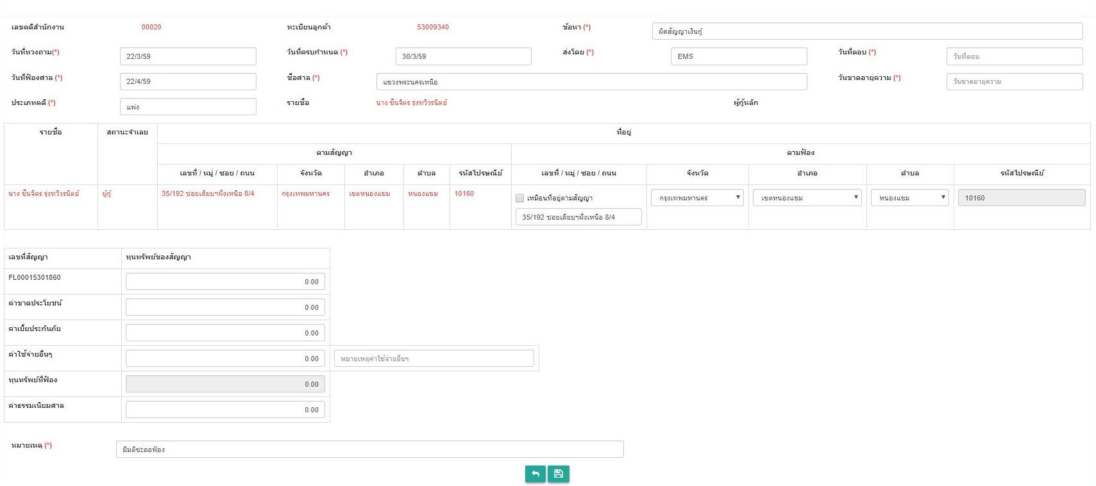Screen dimensions: 1096x486
Task: Focus the ค่าเบี้ยประกันภัย amount field
Action: tap(225, 333)
